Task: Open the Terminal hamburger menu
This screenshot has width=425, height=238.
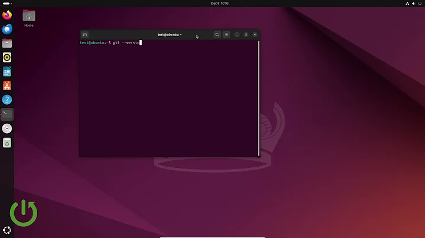Action: [227, 35]
